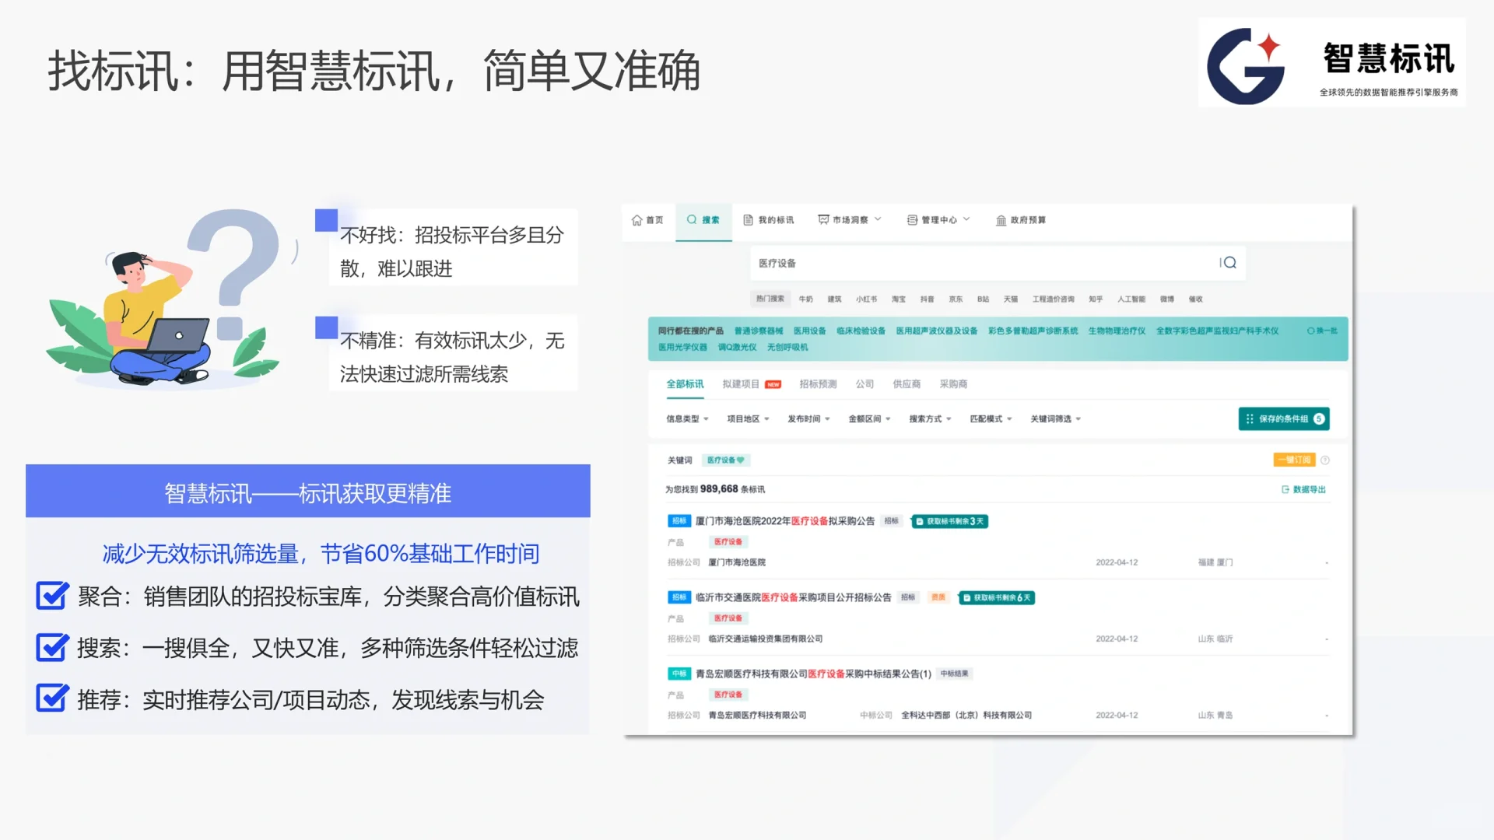Click the orange 一键订阅 button
Viewport: 1494px width, 840px height.
[1293, 460]
